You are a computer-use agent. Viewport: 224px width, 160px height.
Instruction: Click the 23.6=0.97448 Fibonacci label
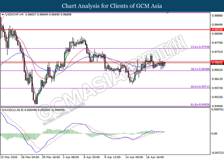(x=200, y=47)
